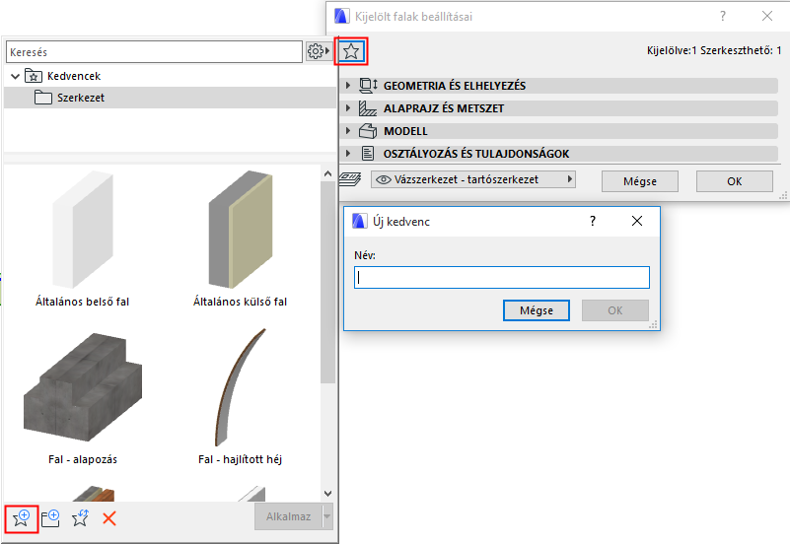
Task: Select the Általános belső fal favorite
Action: 83,239
